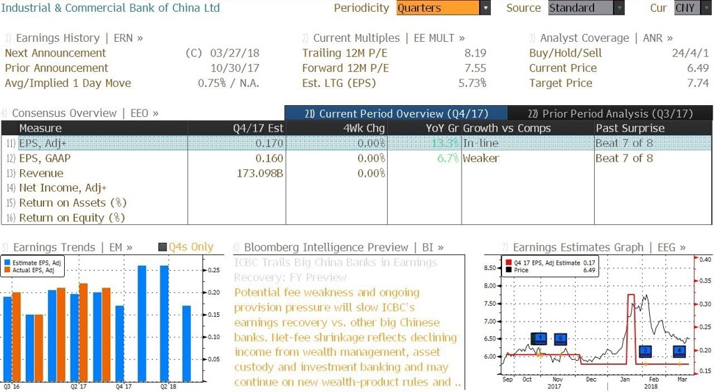The image size is (714, 392).
Task: Select the Net Income, Adj+ row
Action: (356, 187)
